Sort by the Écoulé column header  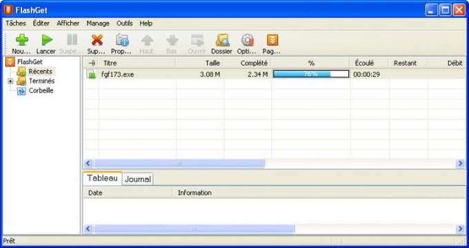pyautogui.click(x=369, y=63)
